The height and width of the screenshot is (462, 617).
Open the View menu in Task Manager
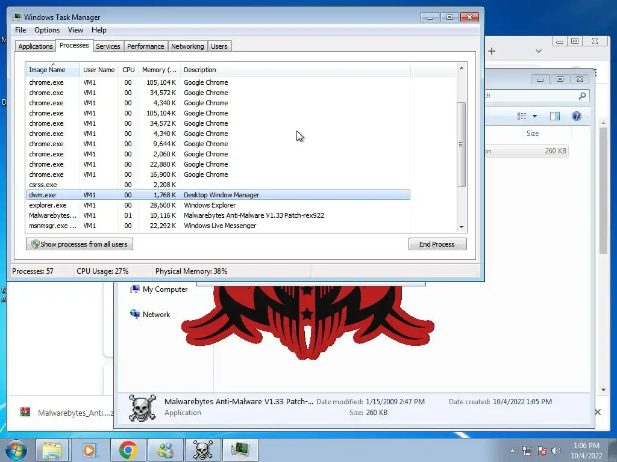(75, 30)
